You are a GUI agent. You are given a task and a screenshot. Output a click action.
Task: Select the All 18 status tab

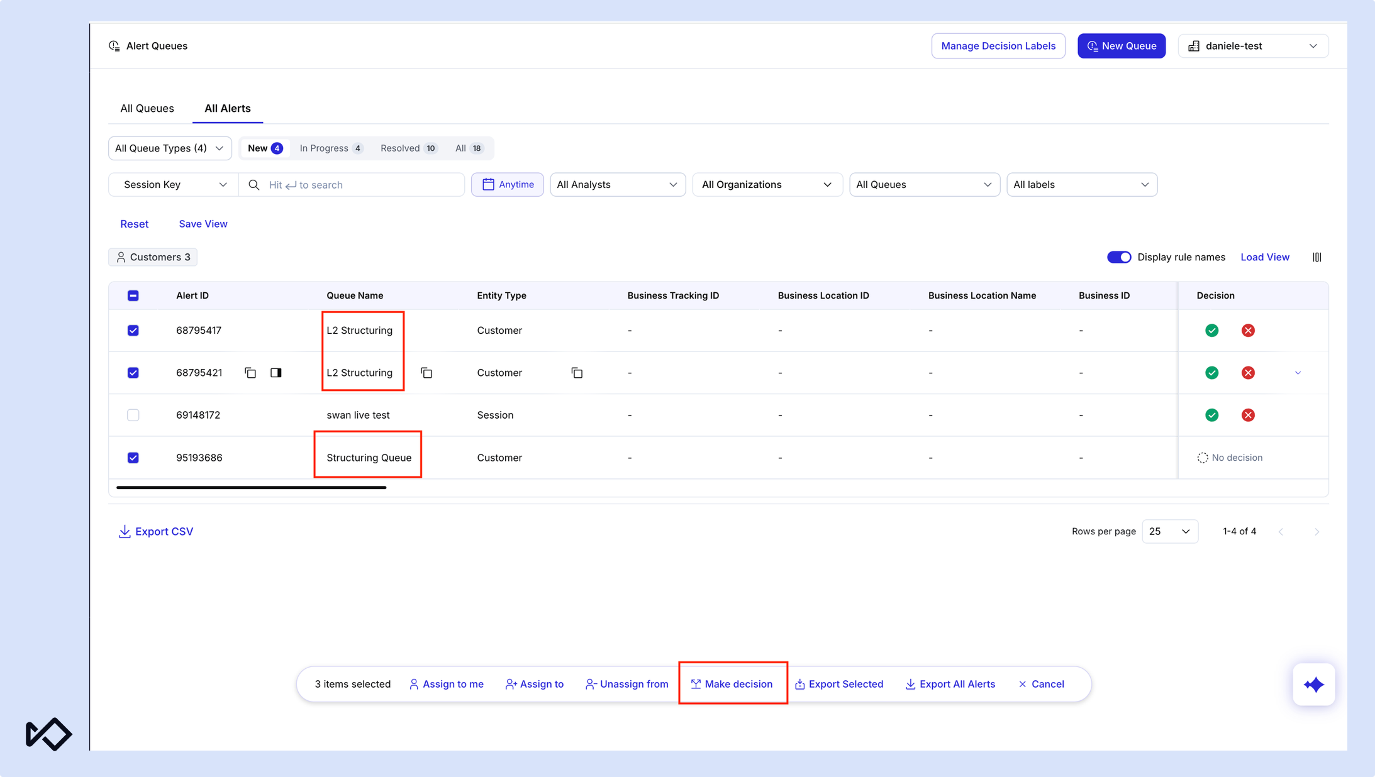point(469,148)
